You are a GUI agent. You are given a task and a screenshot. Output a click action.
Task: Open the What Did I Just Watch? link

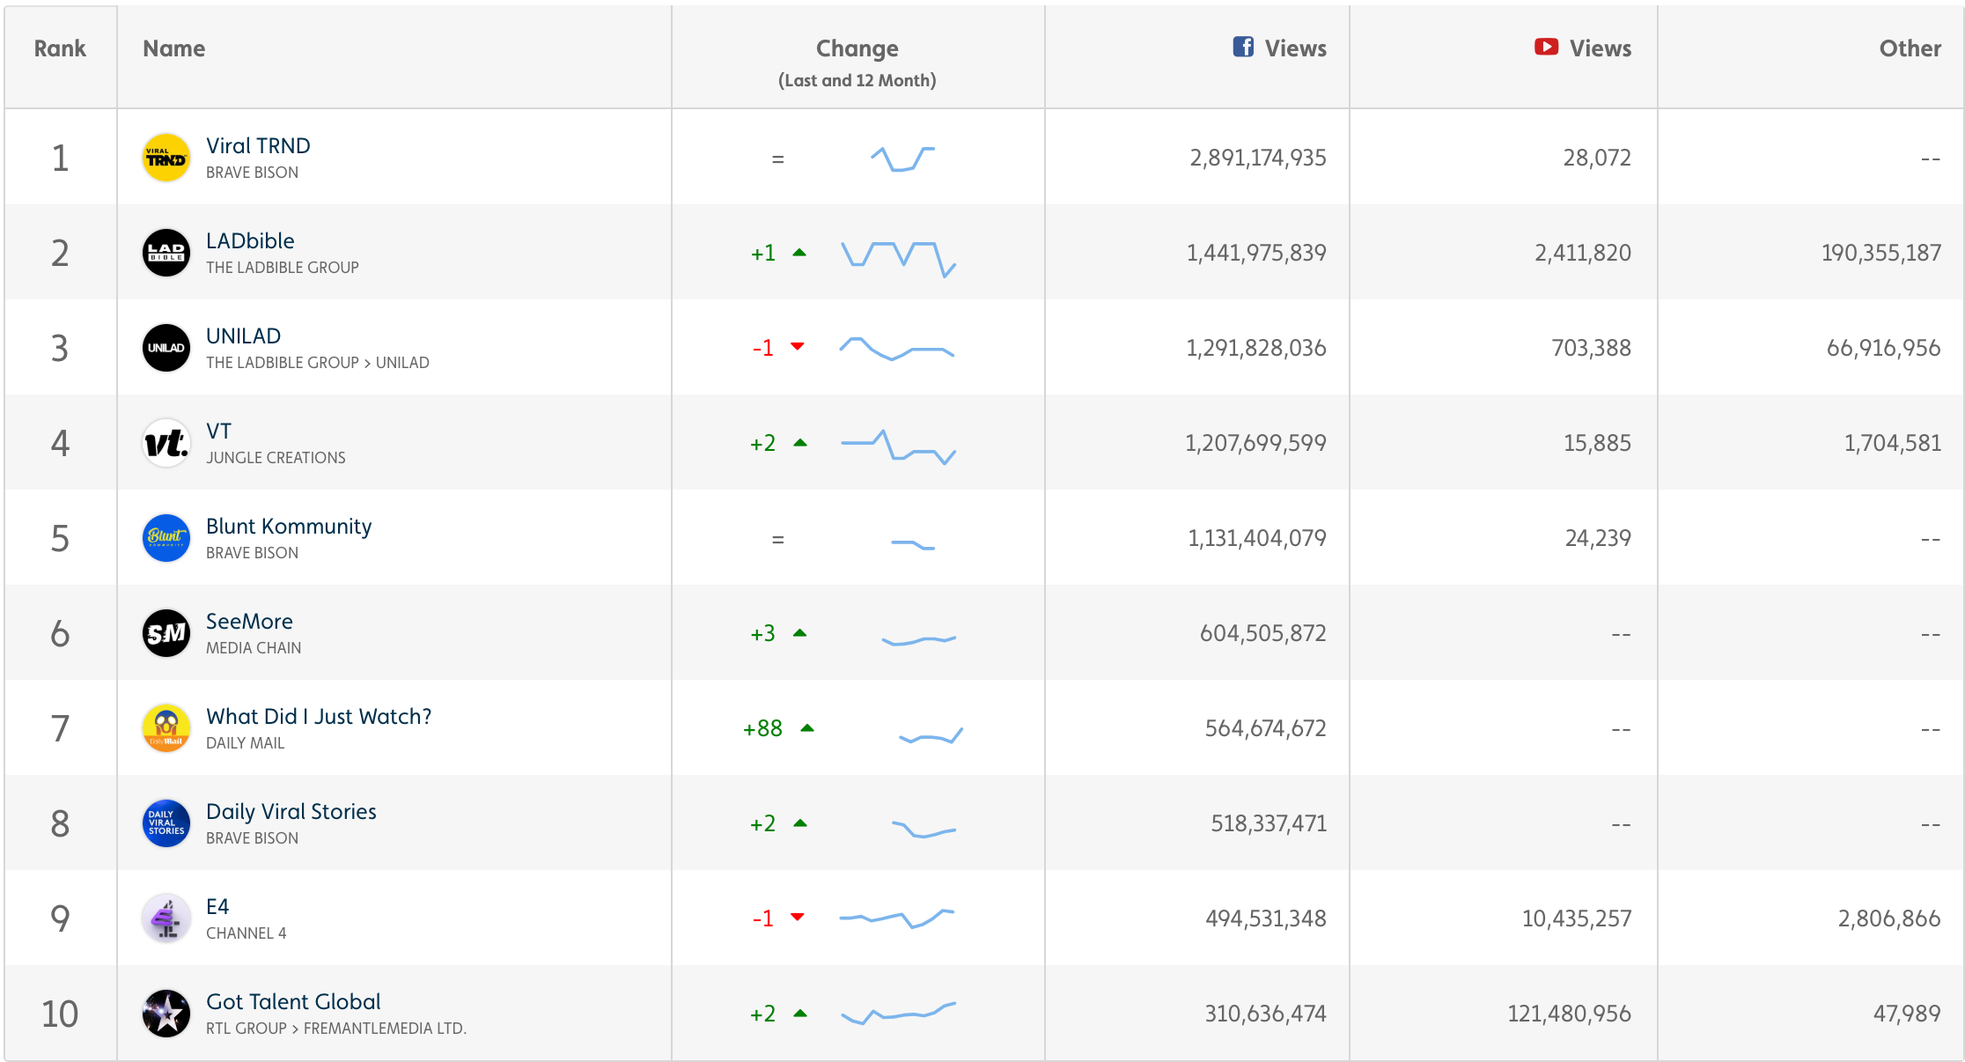point(319,716)
